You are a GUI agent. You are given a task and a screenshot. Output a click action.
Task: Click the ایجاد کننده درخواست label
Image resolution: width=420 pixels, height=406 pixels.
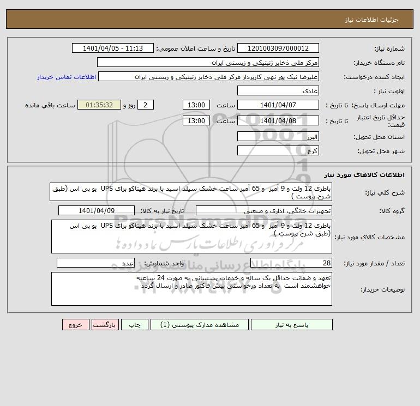click(374, 77)
